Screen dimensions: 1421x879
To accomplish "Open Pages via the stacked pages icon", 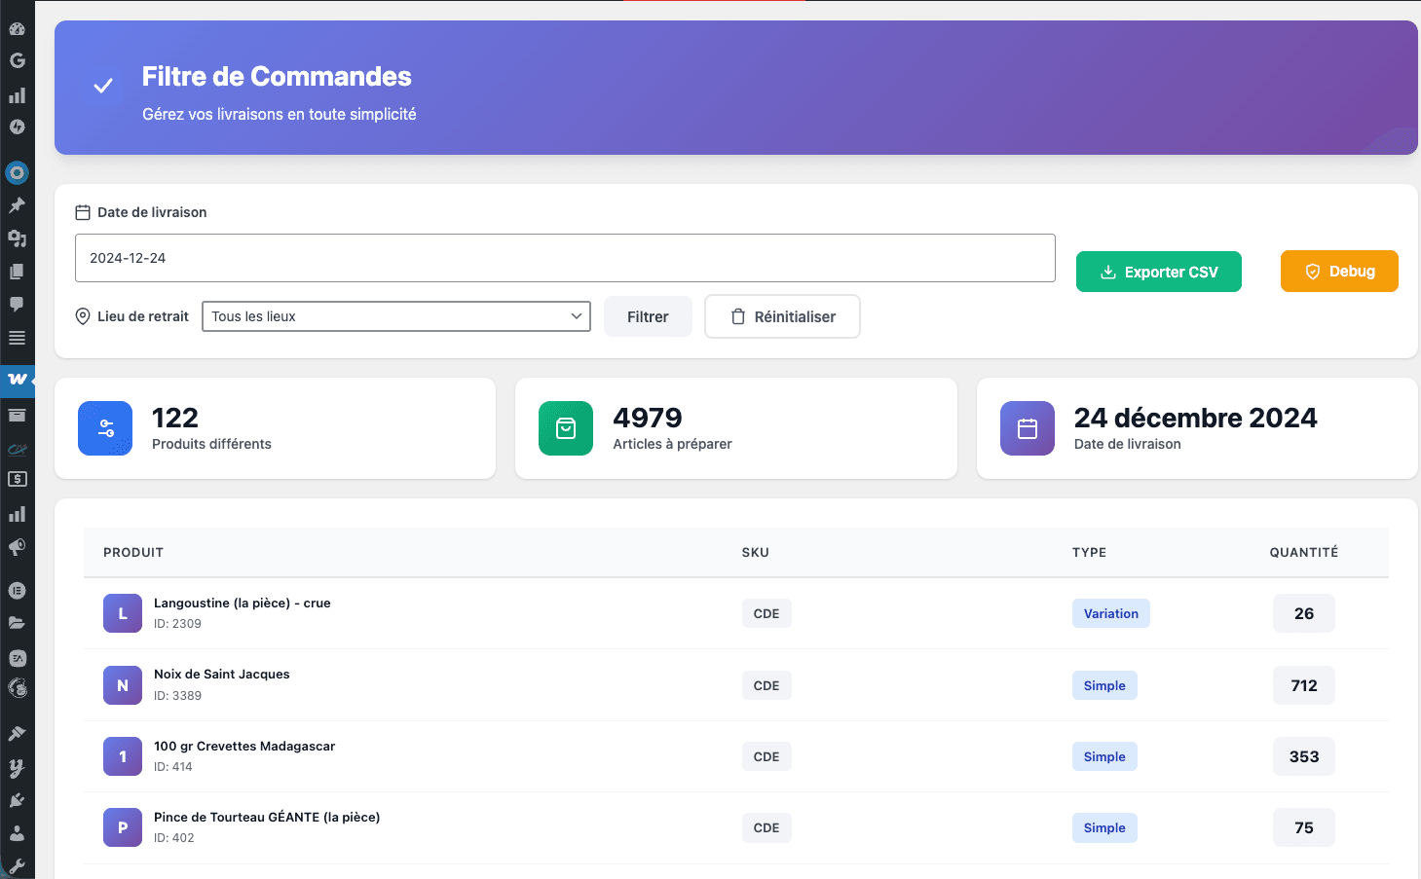I will coord(17,271).
